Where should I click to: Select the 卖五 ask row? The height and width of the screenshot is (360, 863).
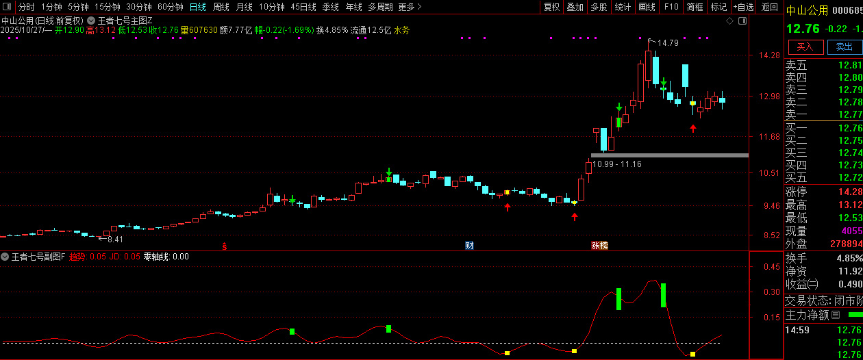click(823, 66)
